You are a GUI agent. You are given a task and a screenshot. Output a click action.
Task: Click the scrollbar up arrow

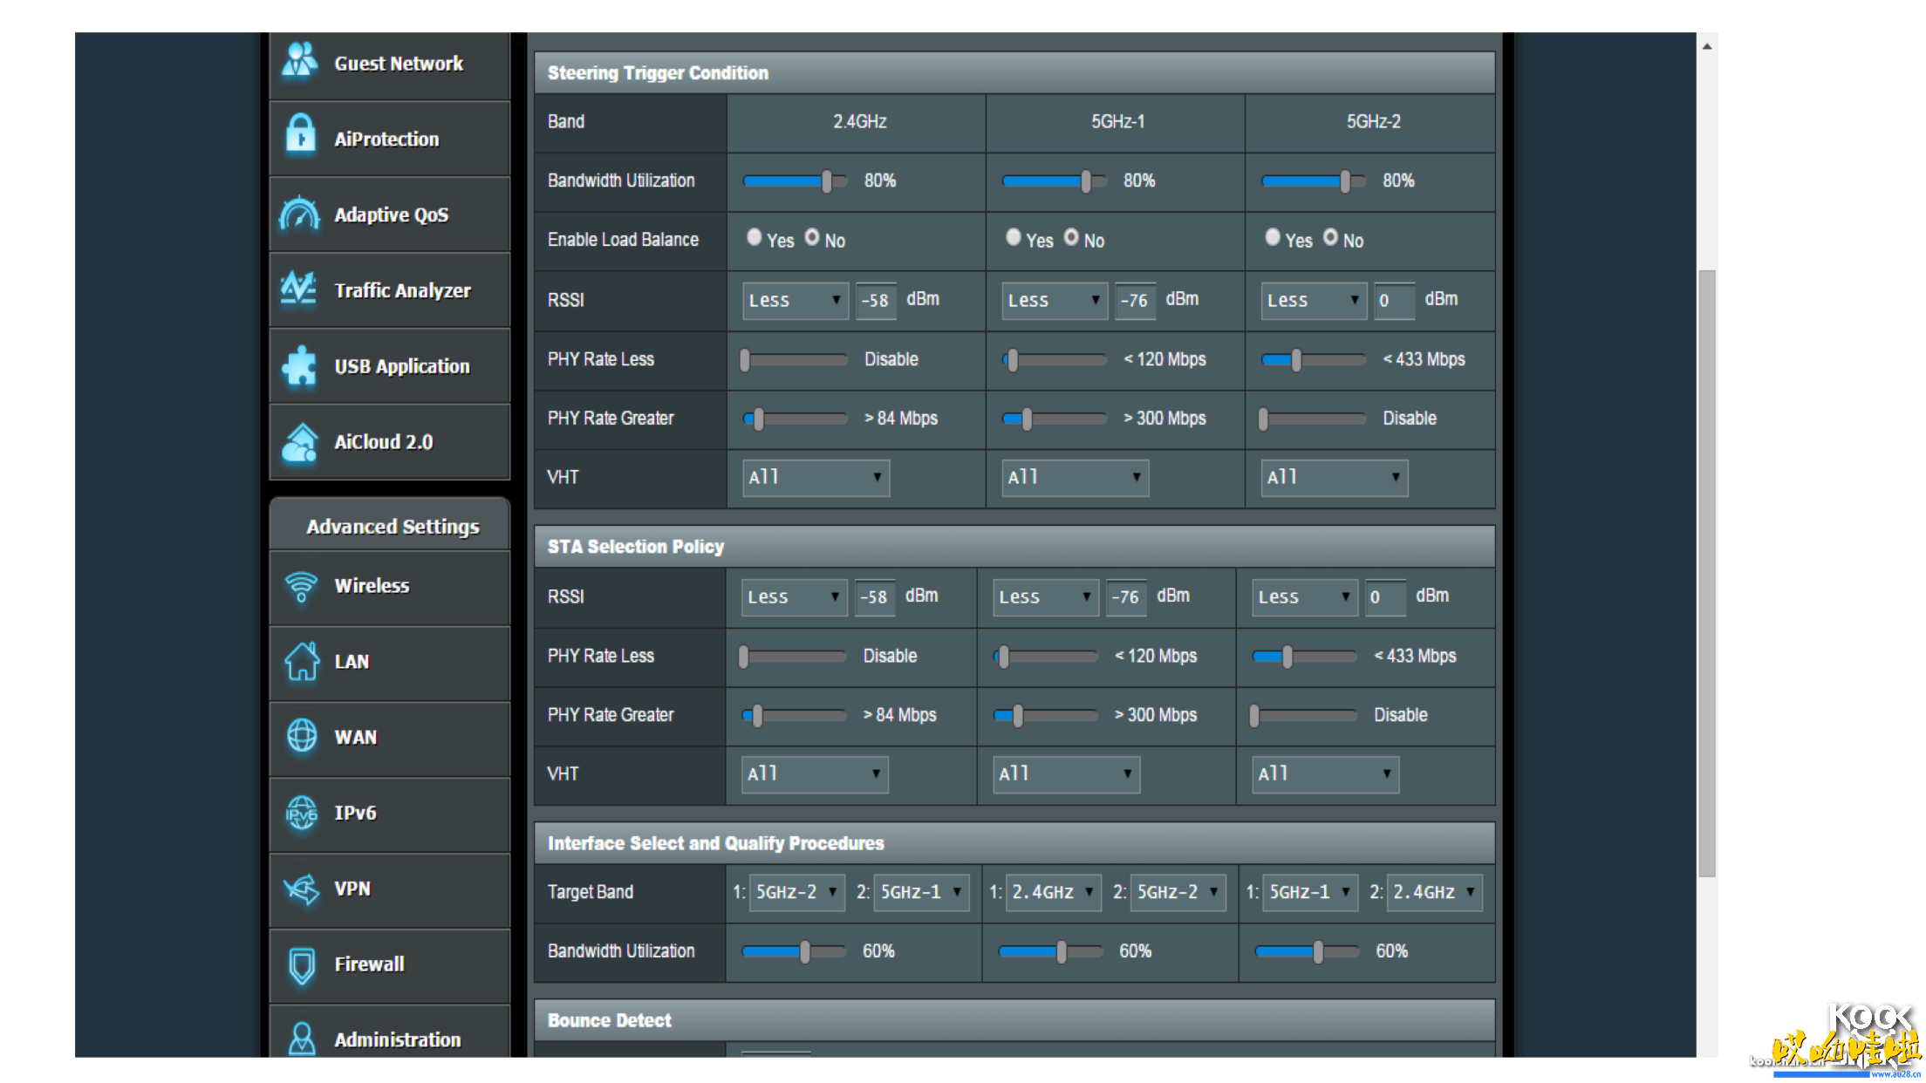coord(1707,46)
